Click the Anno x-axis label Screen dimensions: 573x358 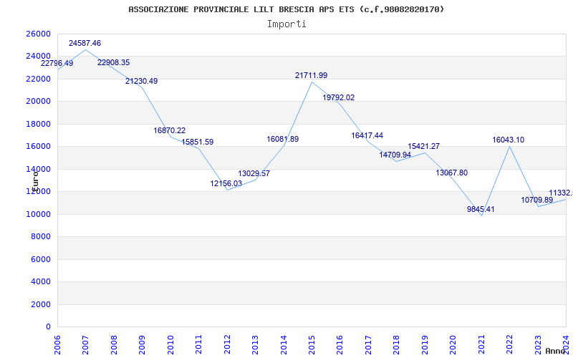(555, 351)
